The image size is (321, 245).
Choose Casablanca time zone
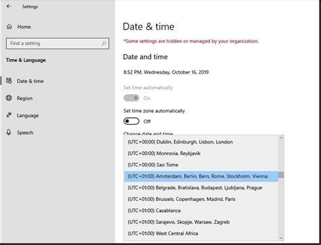[x=201, y=210]
